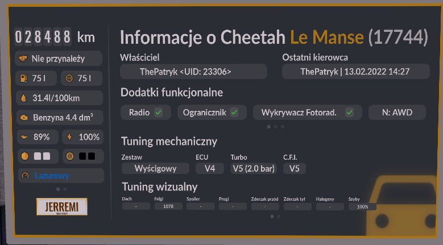Image resolution: width=443 pixels, height=245 pixels.
Task: Click the battery lightning bolt icon
Action: [69, 137]
